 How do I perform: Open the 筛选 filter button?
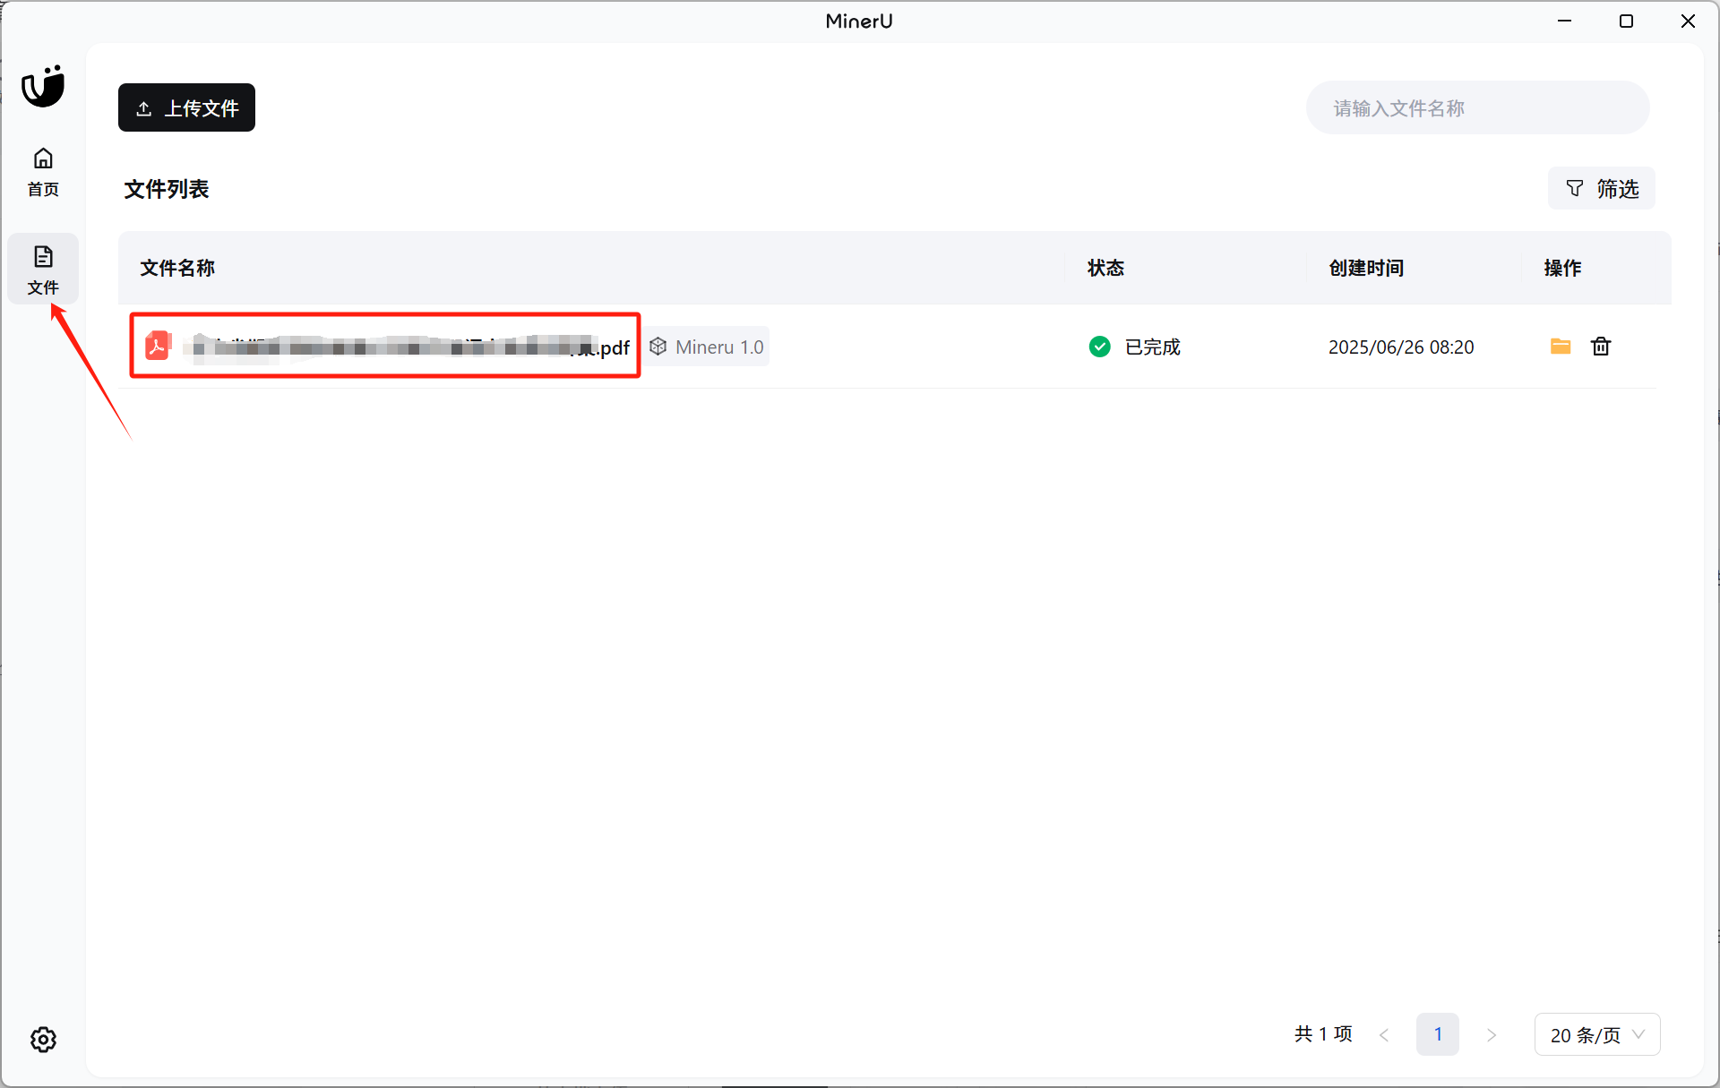pyautogui.click(x=1601, y=189)
